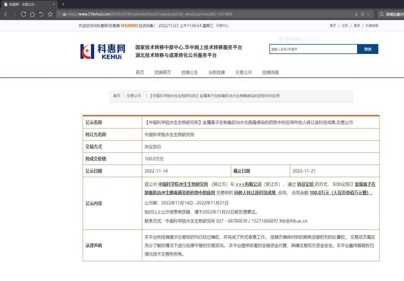Click the browser back arrow
The width and height of the screenshot is (404, 281).
[5, 14]
